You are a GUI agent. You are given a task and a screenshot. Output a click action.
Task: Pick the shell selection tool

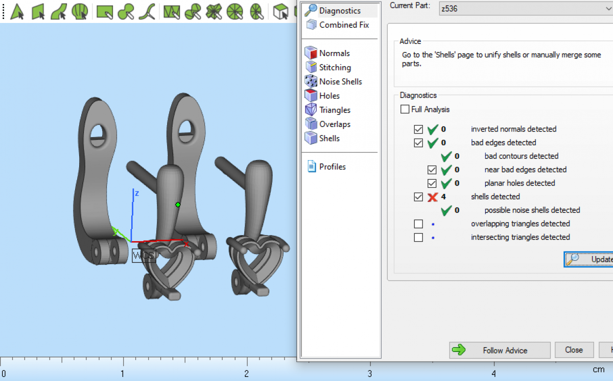tap(80, 11)
